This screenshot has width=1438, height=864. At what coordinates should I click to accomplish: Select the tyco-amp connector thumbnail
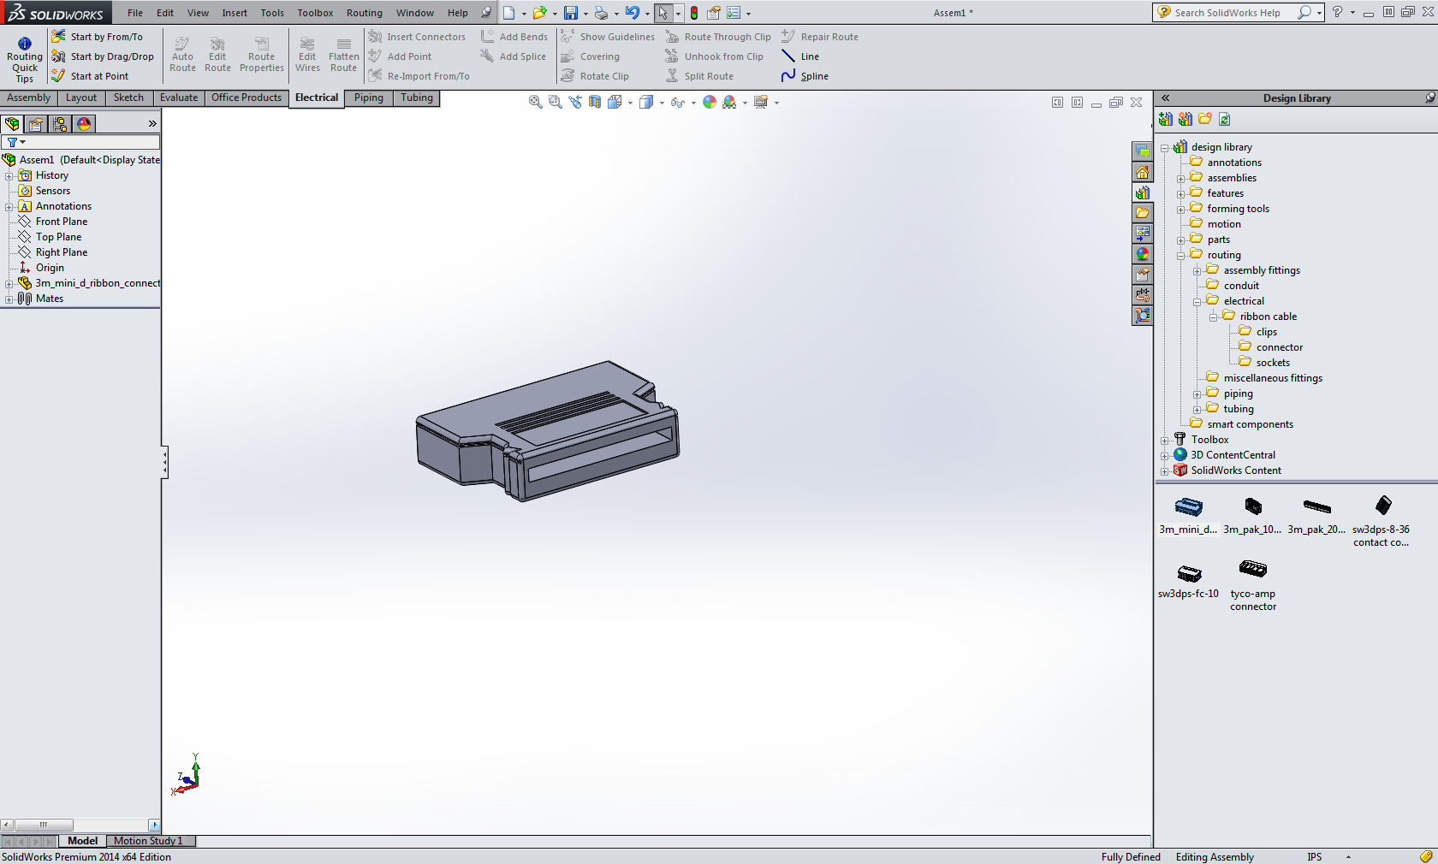1253,584
